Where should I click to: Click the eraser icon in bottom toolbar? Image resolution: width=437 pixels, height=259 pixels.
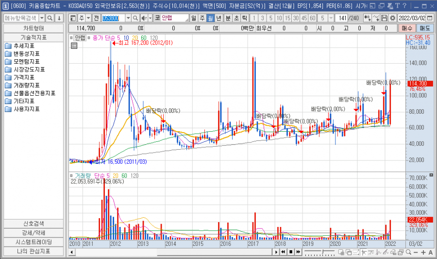click(393, 252)
